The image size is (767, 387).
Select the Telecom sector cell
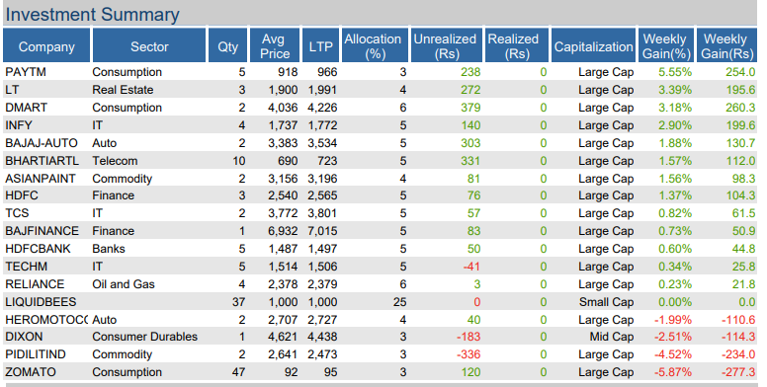(x=115, y=161)
